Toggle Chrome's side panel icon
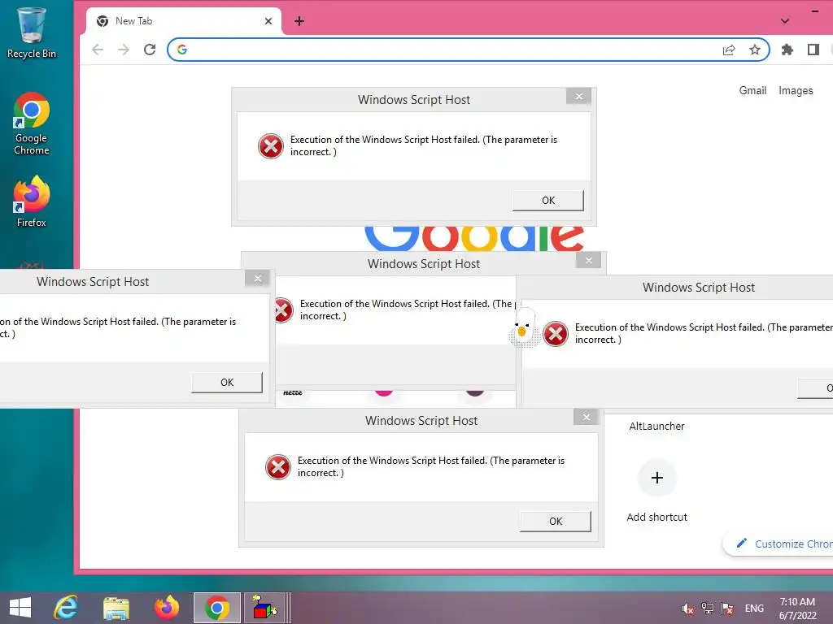The height and width of the screenshot is (624, 833). pos(813,50)
